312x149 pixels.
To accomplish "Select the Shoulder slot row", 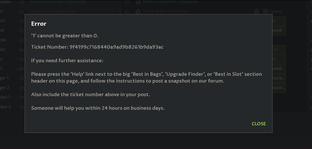I will [5, 2].
